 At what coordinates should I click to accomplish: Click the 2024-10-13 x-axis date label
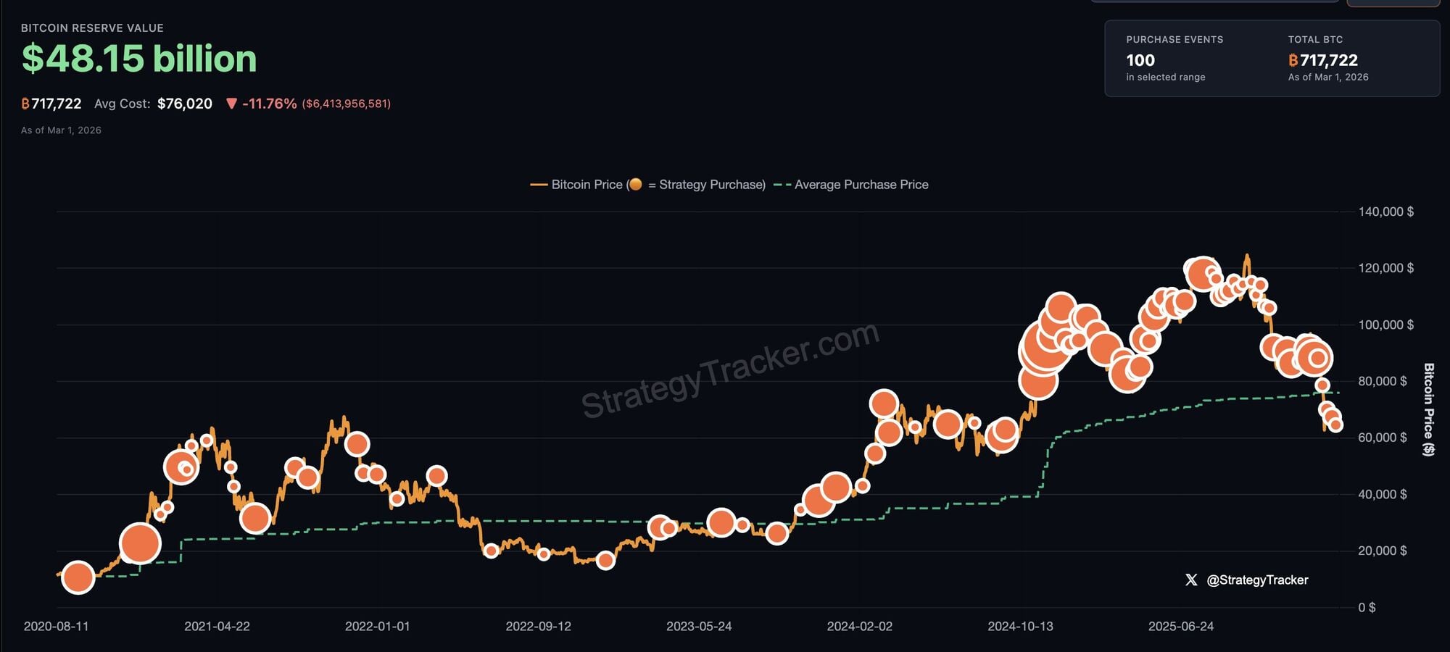pyautogui.click(x=1020, y=626)
